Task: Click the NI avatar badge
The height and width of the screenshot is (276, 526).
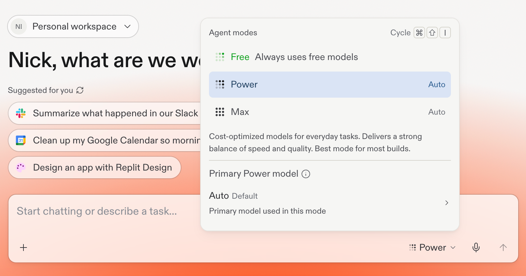Action: click(19, 26)
